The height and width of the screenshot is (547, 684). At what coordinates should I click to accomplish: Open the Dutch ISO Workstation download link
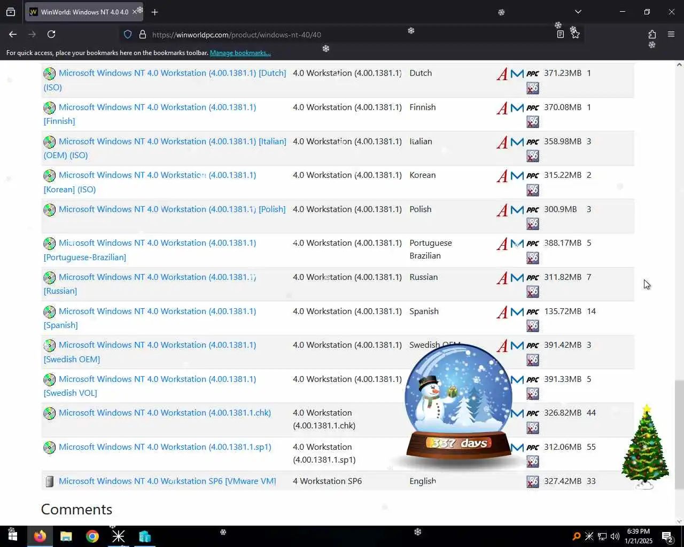click(165, 80)
